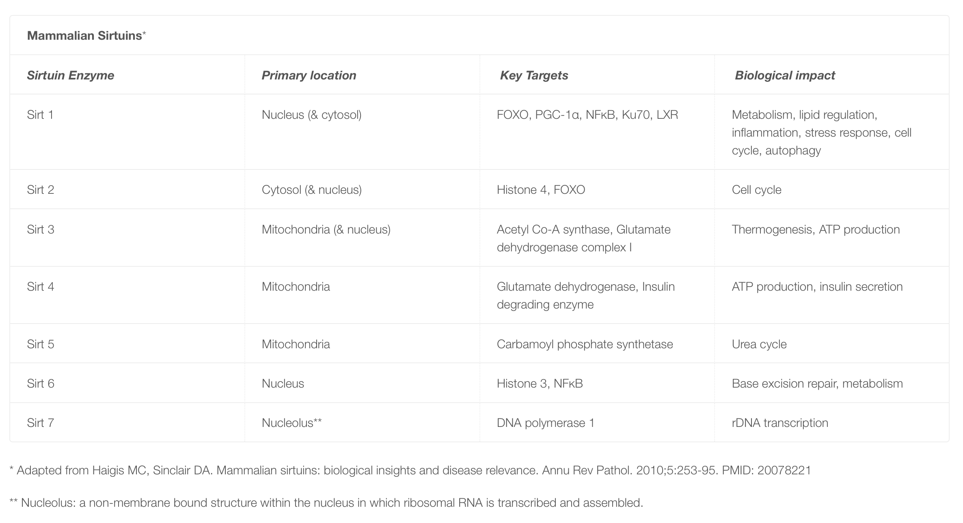Click the Haigis and Sinclair citation footnote
Viewport: 963px width, 523px height.
410,470
